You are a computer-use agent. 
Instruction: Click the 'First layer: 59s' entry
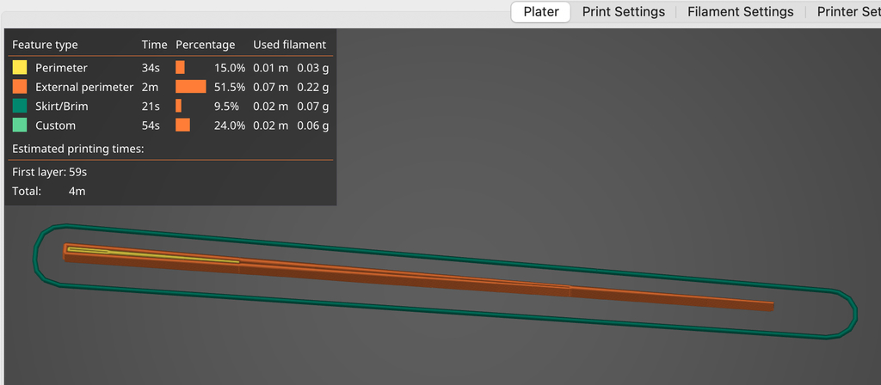point(49,172)
